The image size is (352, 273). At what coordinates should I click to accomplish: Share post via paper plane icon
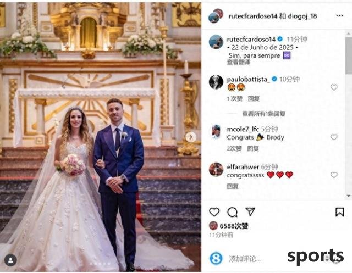[250, 211]
